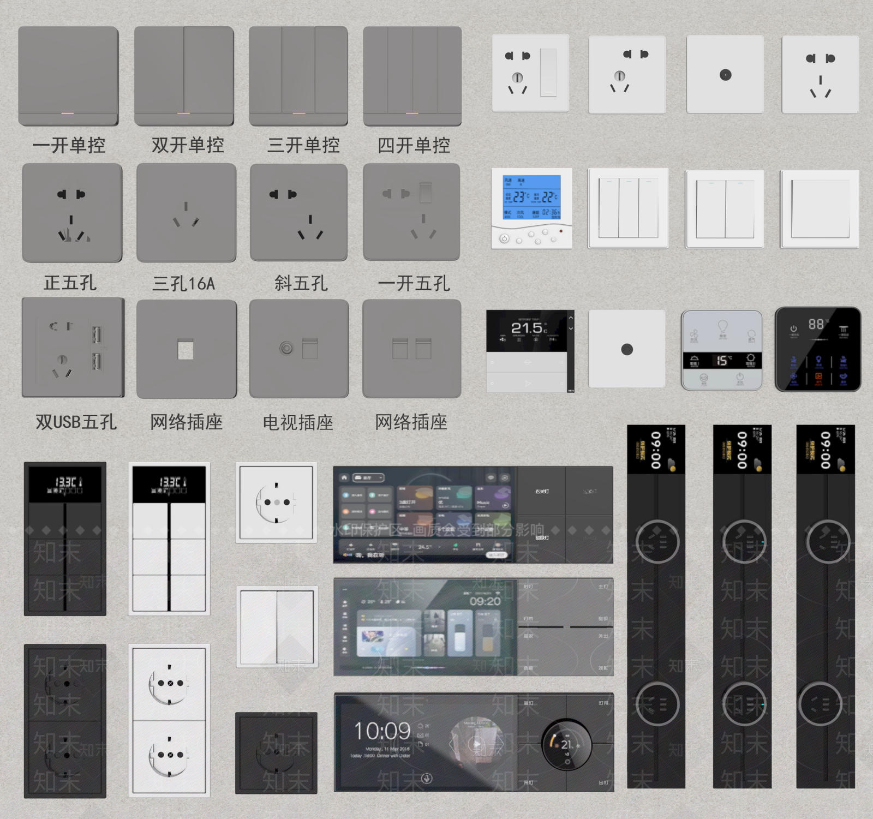
Task: Tap the power icon on black 88° touch panel
Action: [793, 328]
